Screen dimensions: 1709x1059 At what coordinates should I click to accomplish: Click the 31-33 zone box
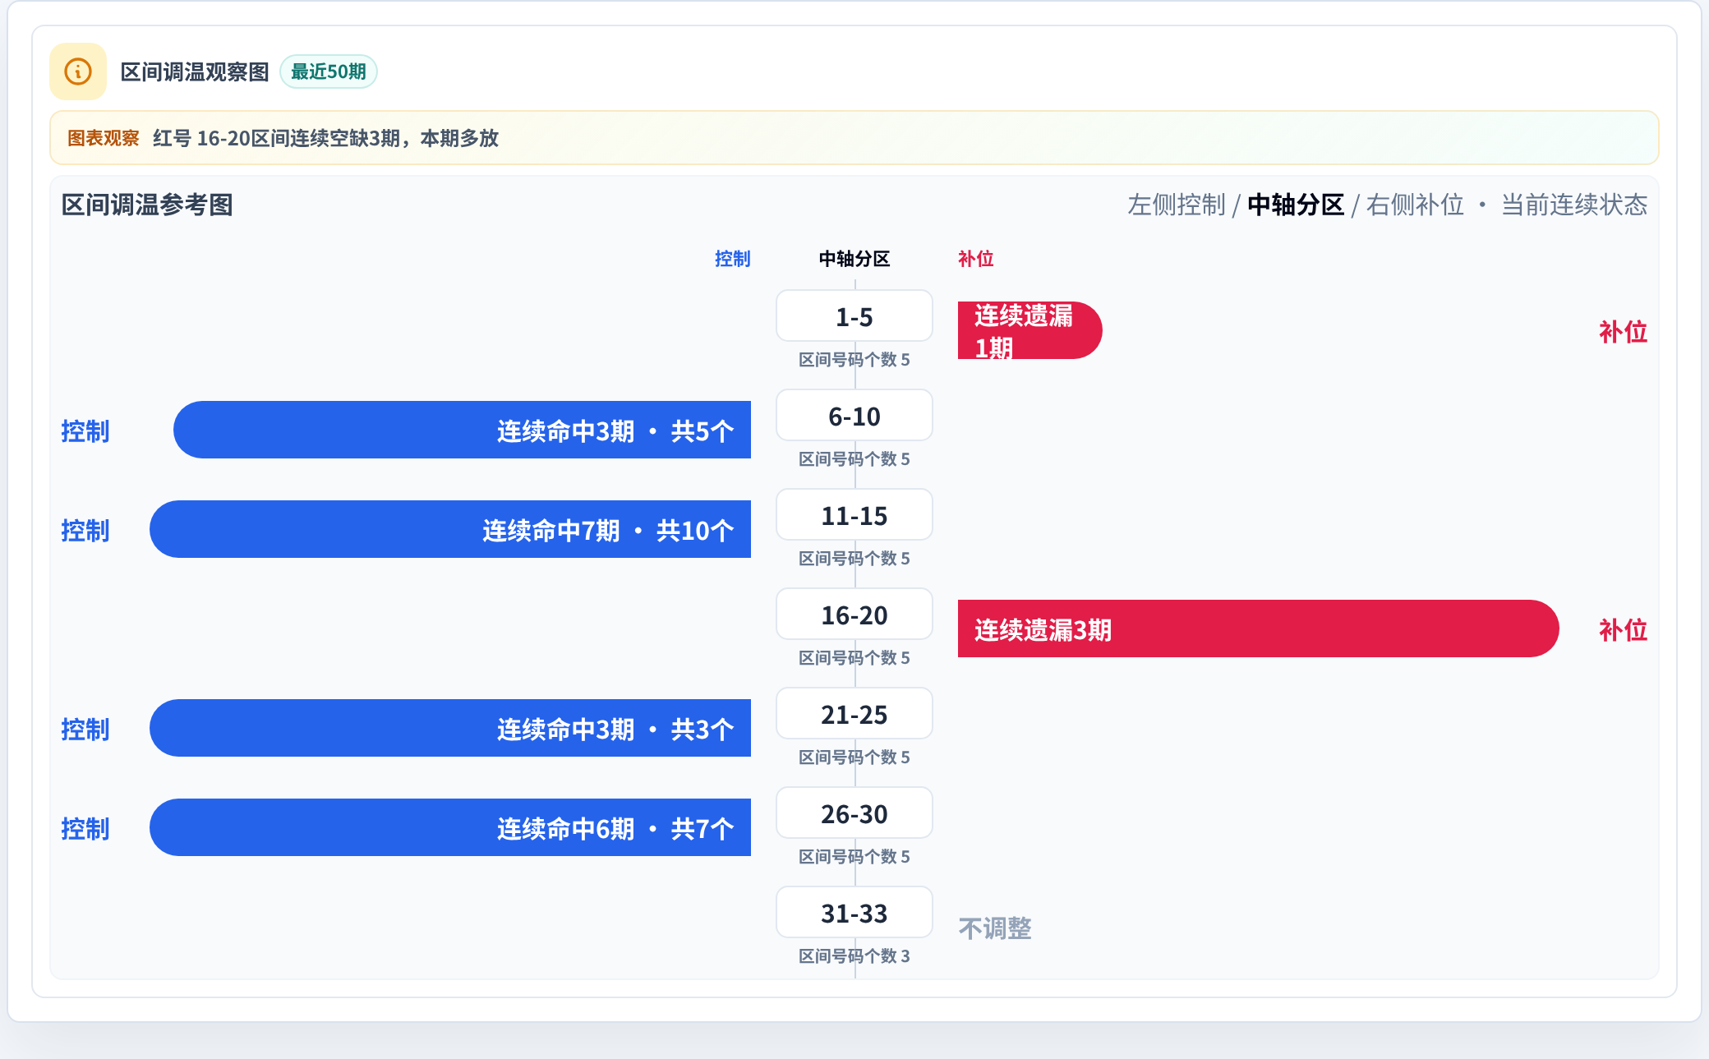tap(854, 913)
